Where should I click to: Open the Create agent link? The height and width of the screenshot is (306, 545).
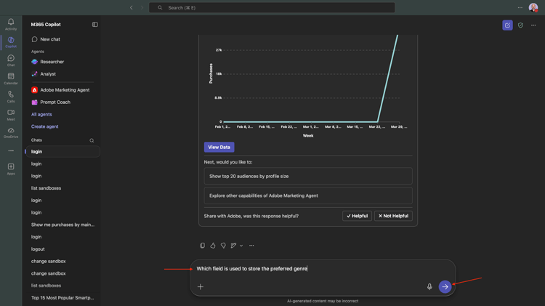(44, 126)
